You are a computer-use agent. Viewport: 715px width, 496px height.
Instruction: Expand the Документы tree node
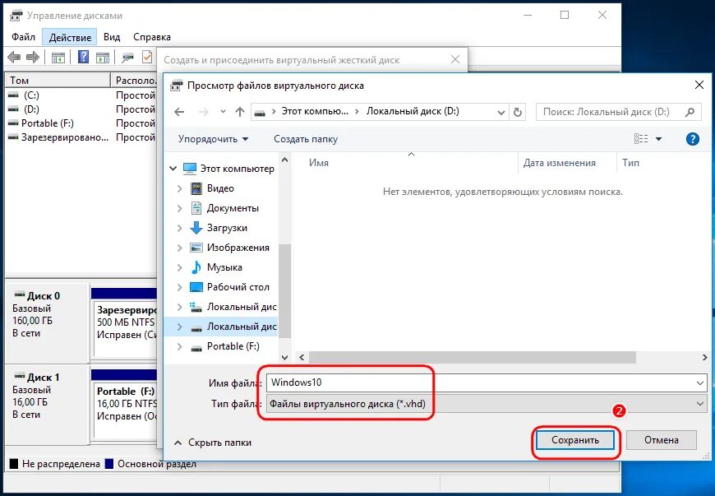coord(179,208)
